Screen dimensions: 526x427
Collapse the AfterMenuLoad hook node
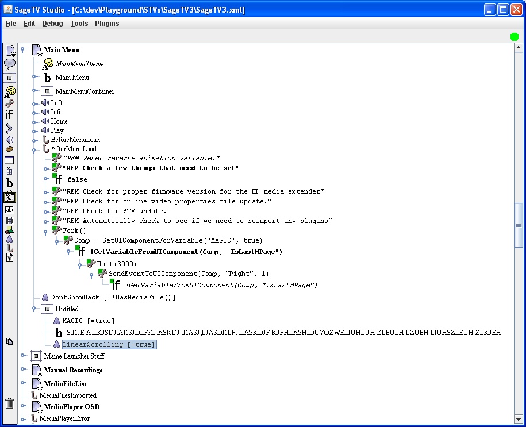click(x=34, y=150)
